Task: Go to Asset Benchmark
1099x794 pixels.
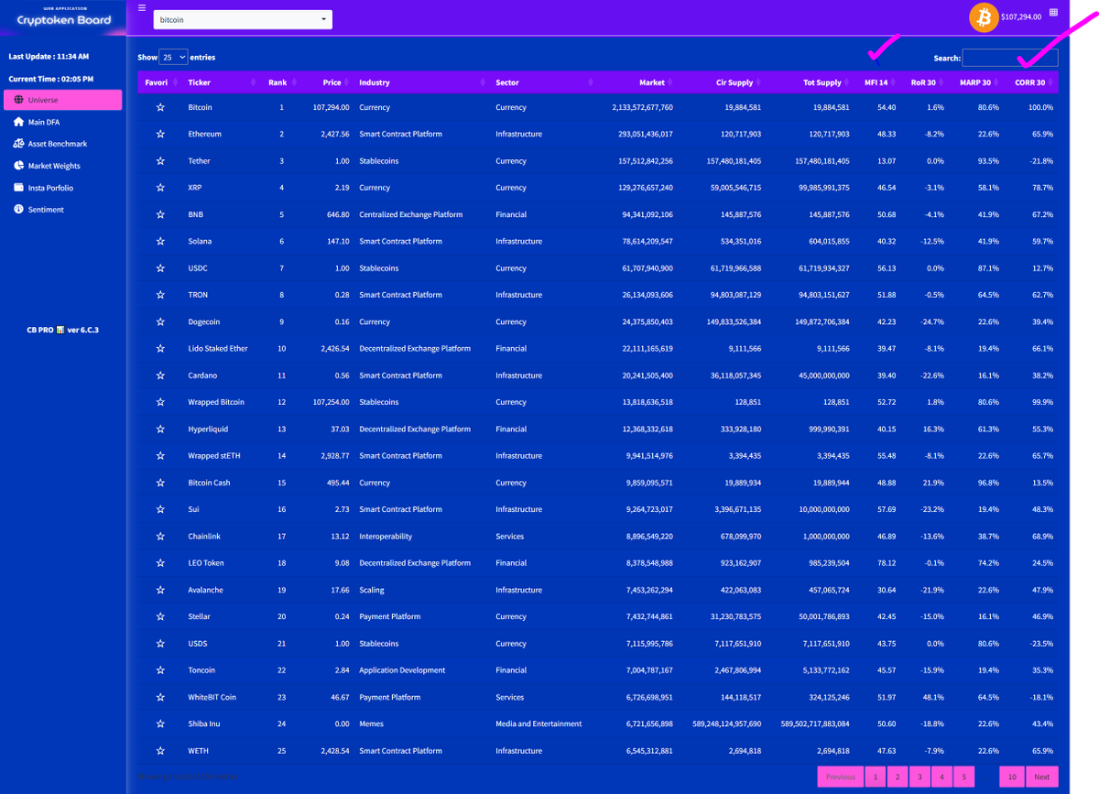Action: (x=62, y=144)
